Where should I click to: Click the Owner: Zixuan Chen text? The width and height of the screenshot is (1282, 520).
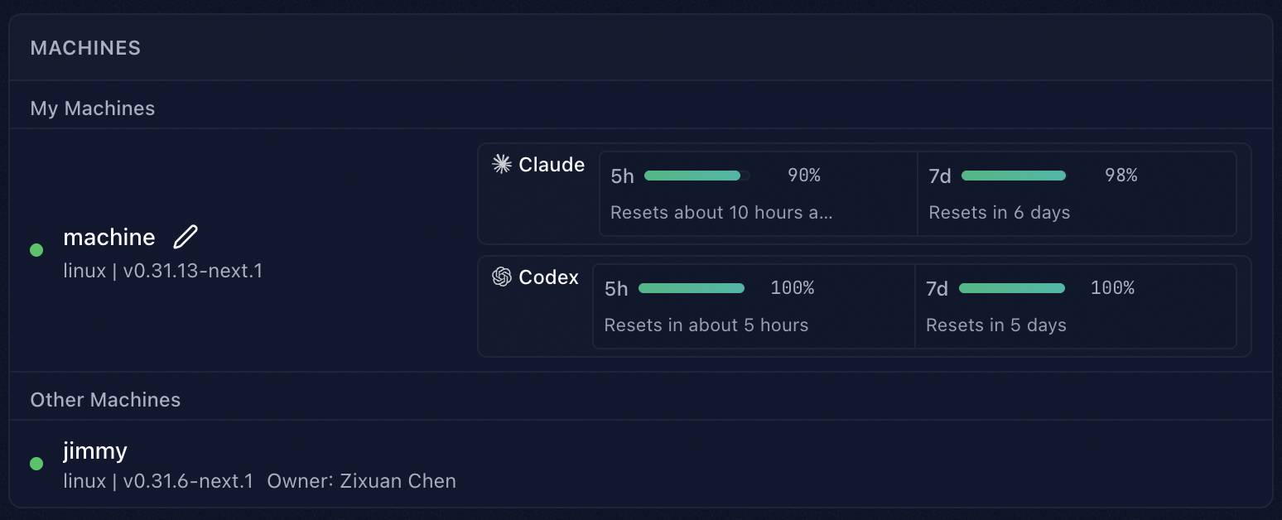[362, 481]
